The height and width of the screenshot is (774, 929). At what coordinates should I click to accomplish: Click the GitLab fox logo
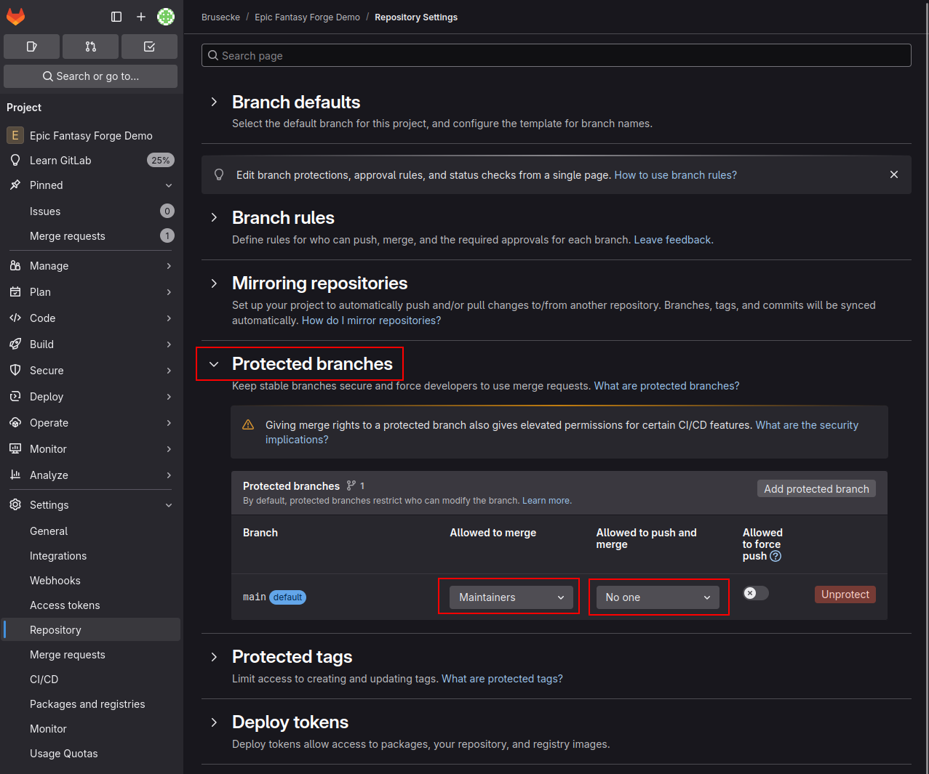(15, 16)
